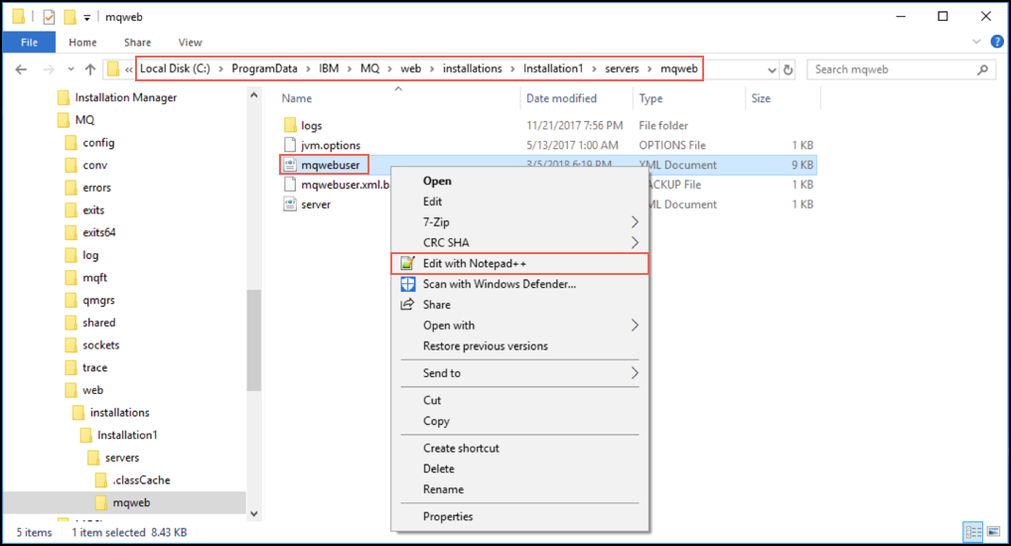This screenshot has width=1011, height=546.
Task: Choose Edit with Notepad++
Action: point(519,264)
